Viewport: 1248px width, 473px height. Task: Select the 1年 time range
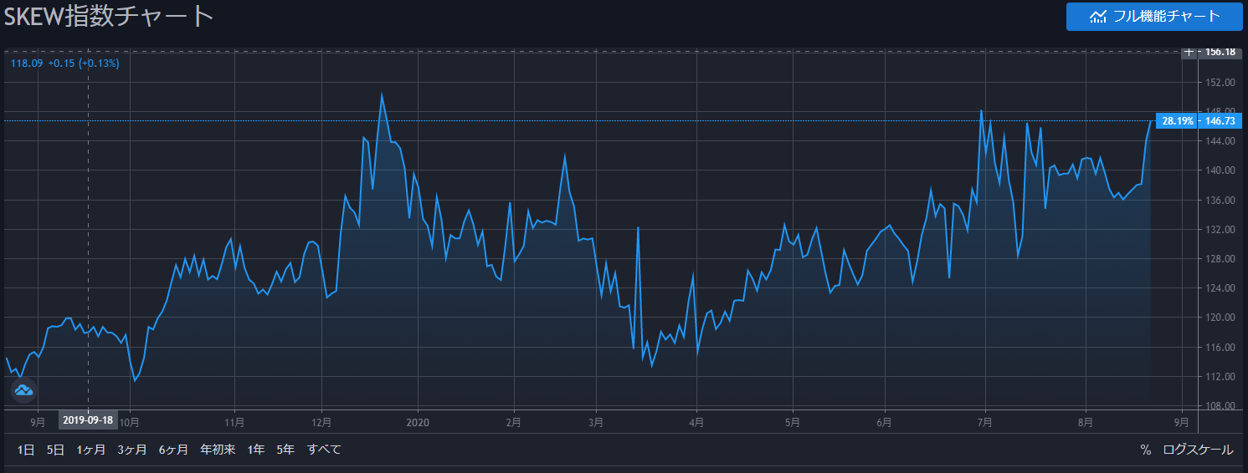pyautogui.click(x=255, y=450)
